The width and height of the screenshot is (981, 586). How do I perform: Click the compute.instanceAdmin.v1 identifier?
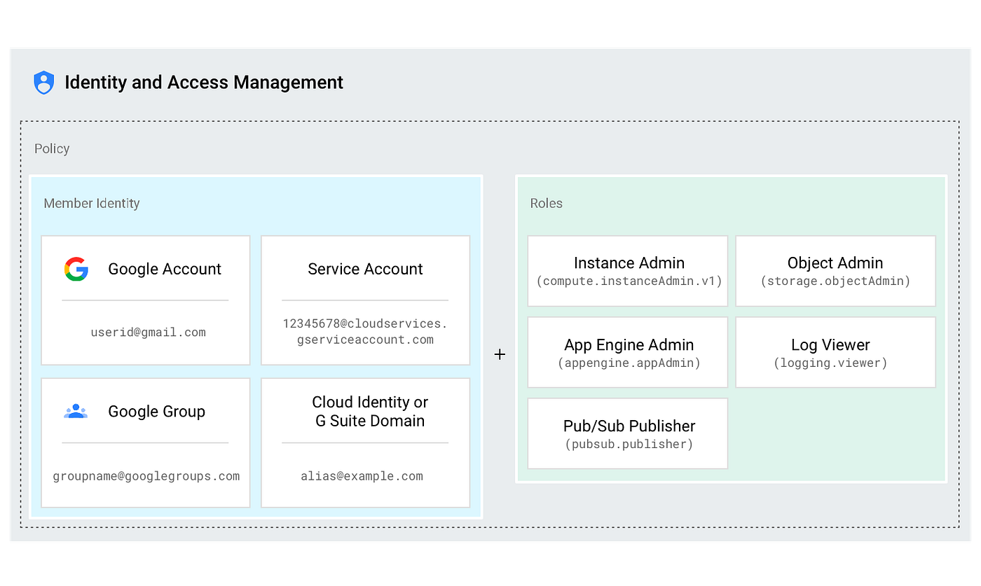point(629,281)
